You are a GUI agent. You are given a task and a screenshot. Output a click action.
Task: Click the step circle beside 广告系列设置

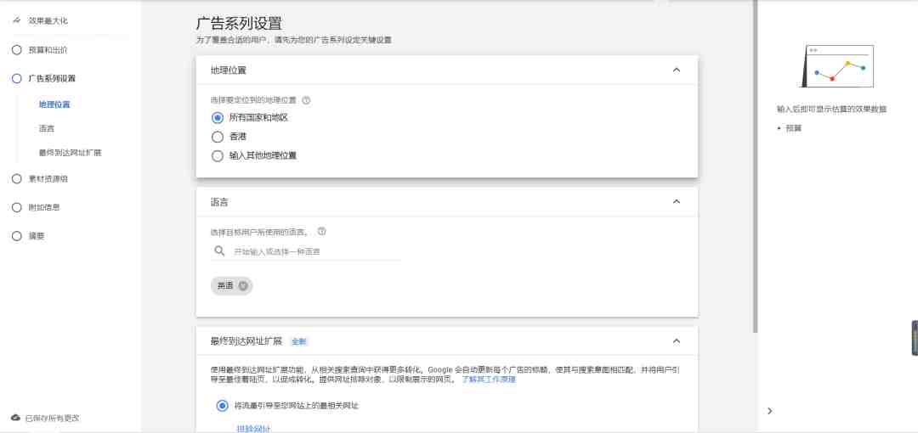[16, 78]
